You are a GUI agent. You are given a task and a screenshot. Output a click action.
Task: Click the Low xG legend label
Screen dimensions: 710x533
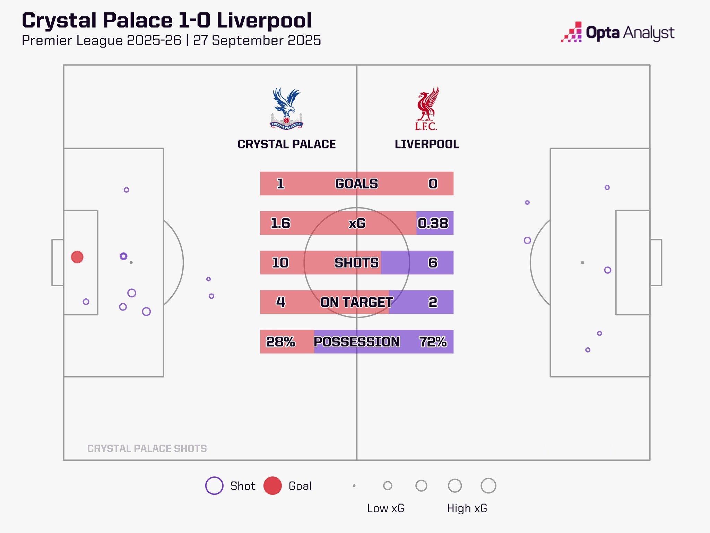[386, 508]
